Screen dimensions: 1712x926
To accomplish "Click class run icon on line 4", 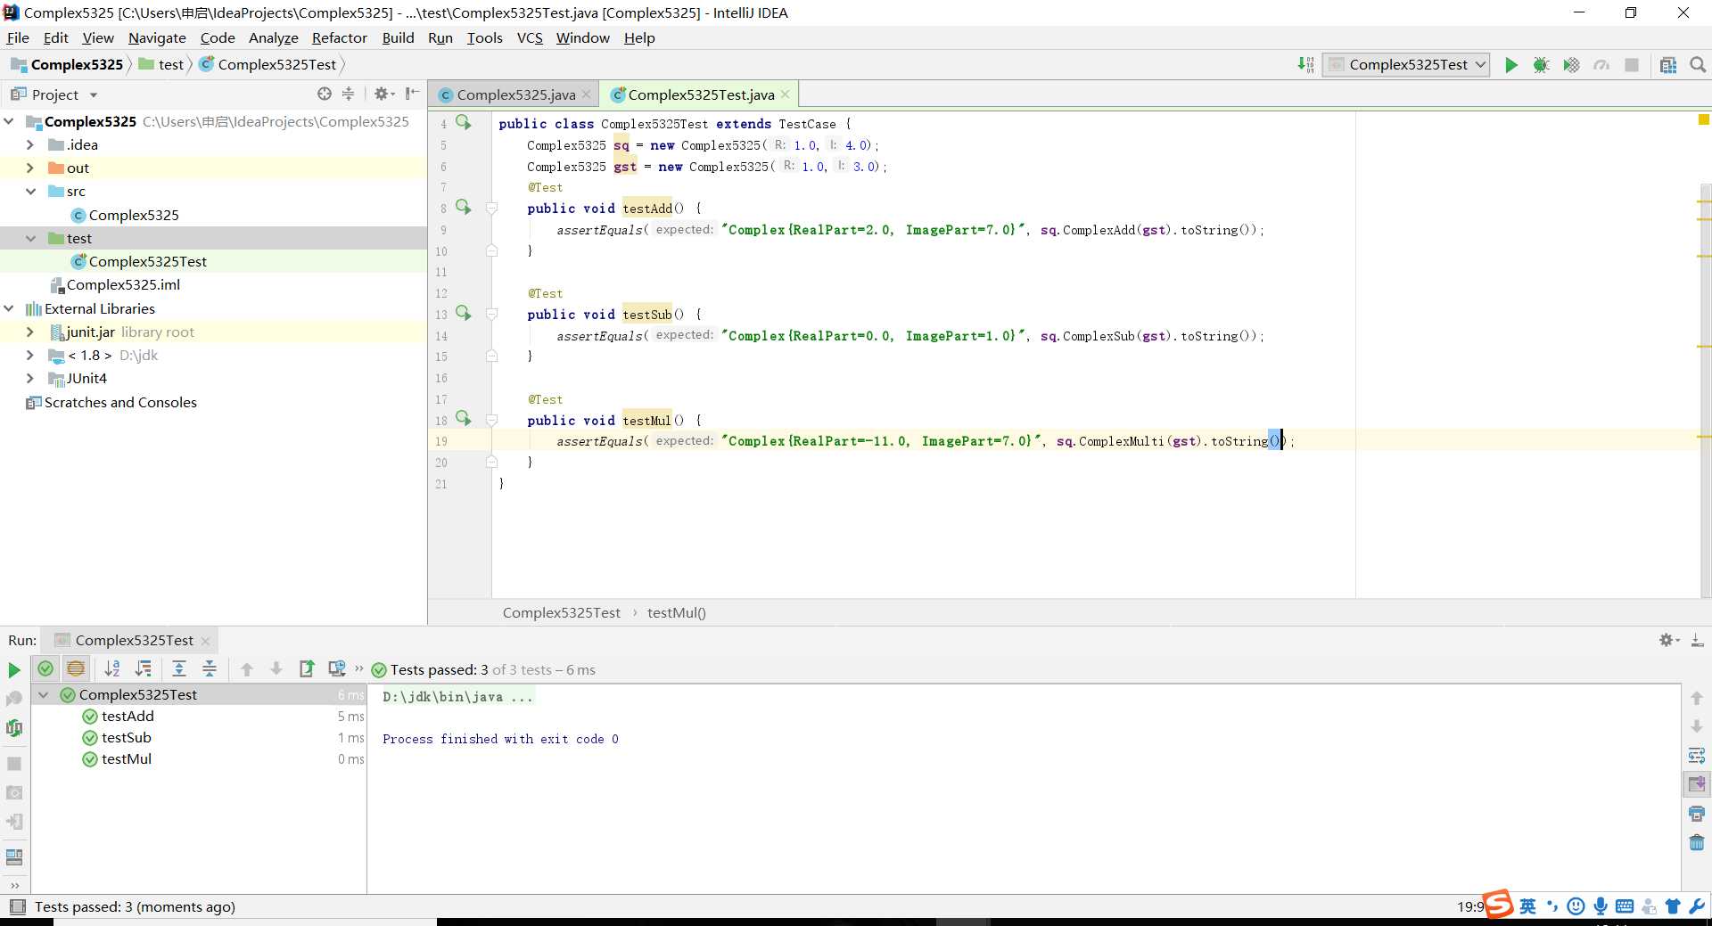I will click(x=464, y=122).
